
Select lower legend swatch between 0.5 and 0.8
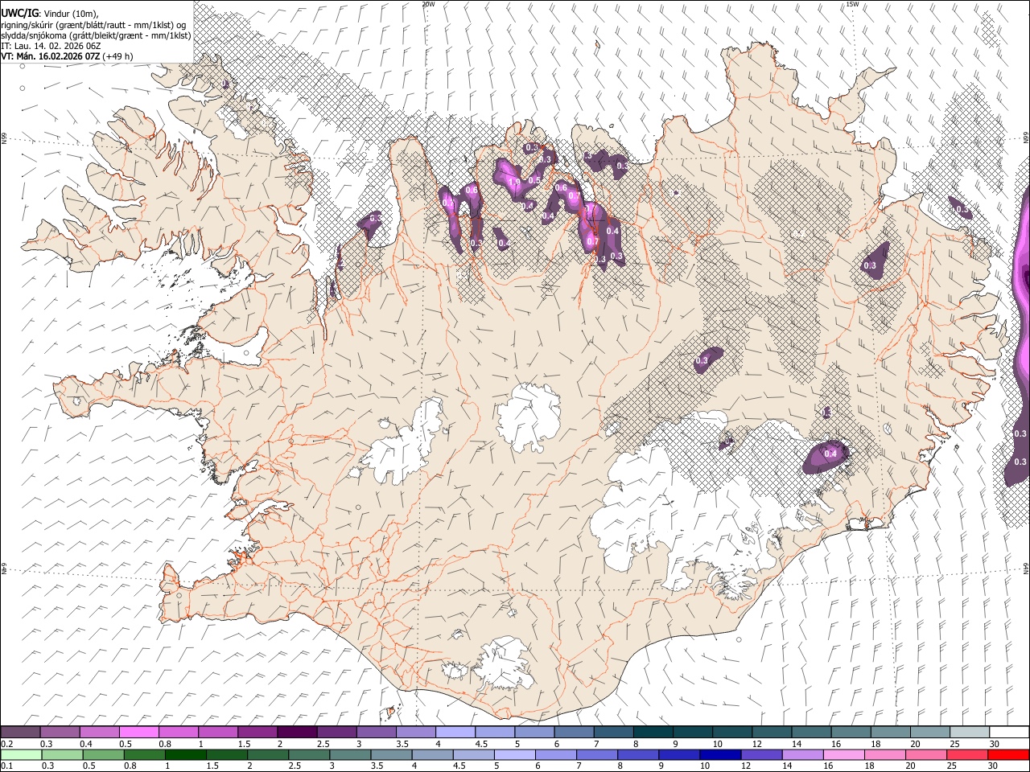tap(103, 754)
